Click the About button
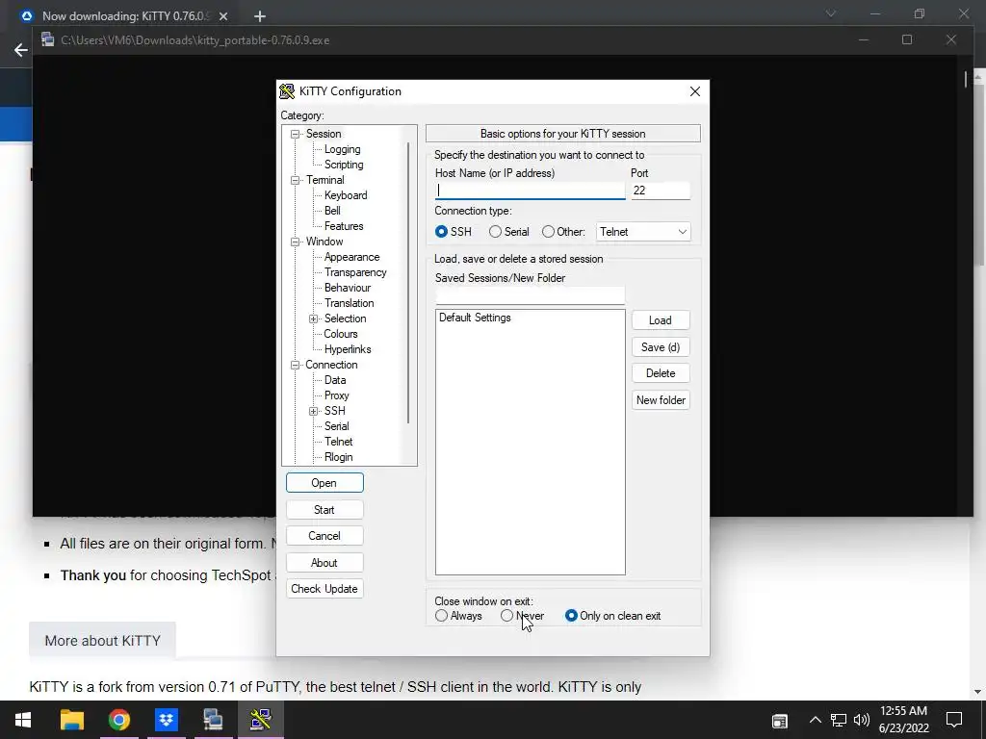The width and height of the screenshot is (986, 739). pos(324,562)
